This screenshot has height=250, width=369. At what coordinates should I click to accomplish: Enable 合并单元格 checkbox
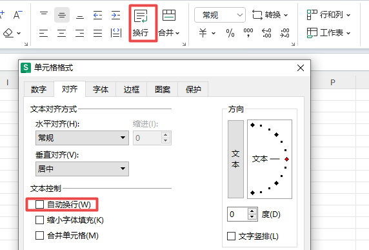[x=39, y=235]
